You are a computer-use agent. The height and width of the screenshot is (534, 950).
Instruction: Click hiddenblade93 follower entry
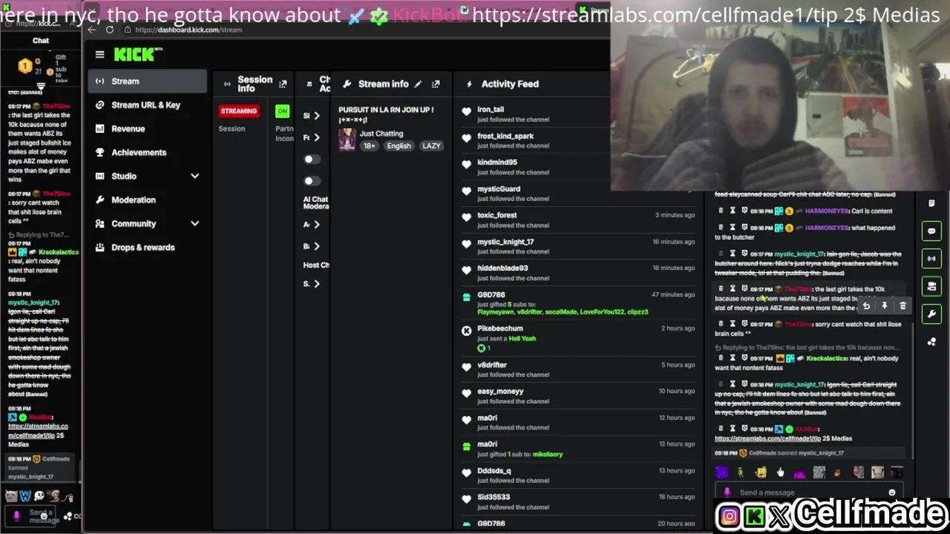pos(578,273)
